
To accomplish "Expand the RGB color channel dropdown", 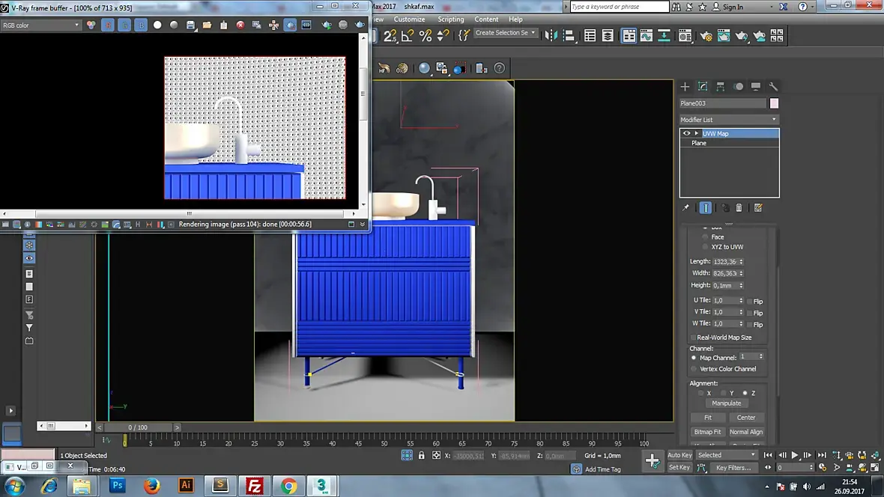I will tap(40, 25).
